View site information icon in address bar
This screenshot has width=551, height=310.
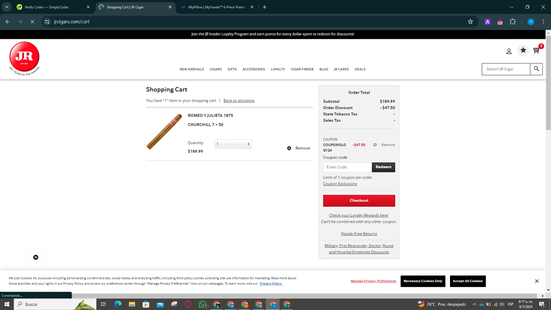click(x=47, y=22)
